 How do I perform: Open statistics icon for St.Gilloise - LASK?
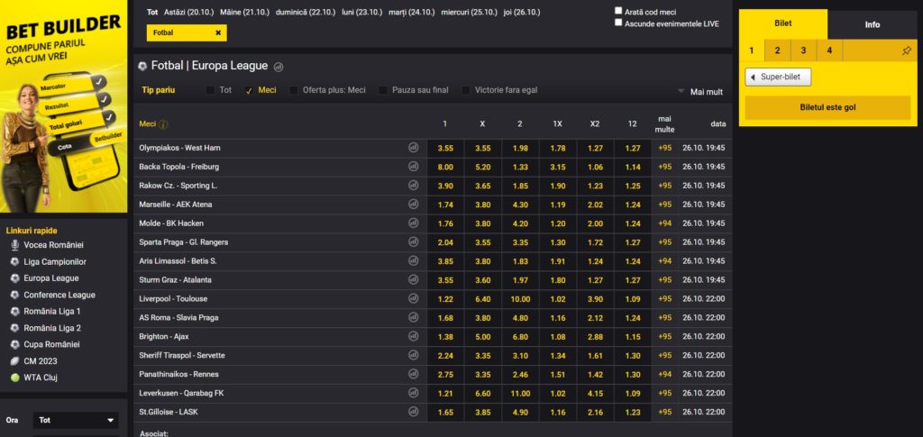tap(413, 413)
